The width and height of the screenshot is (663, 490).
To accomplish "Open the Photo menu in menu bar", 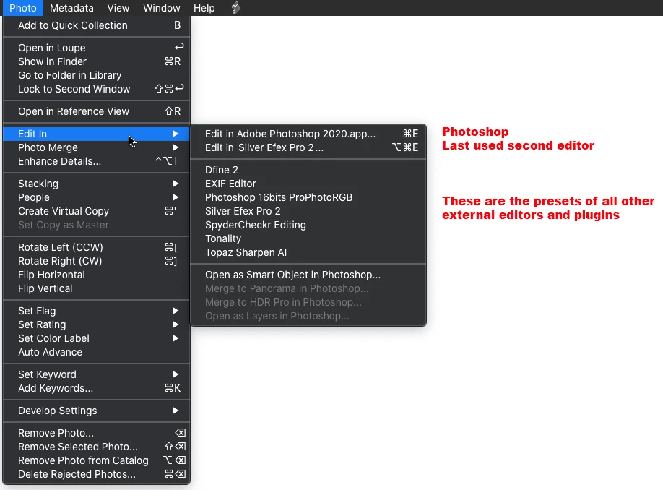I will pyautogui.click(x=23, y=8).
